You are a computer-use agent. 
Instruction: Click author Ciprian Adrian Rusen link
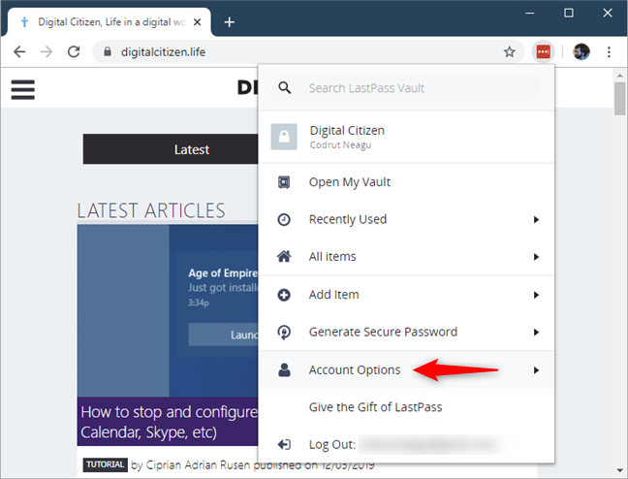pos(198,465)
